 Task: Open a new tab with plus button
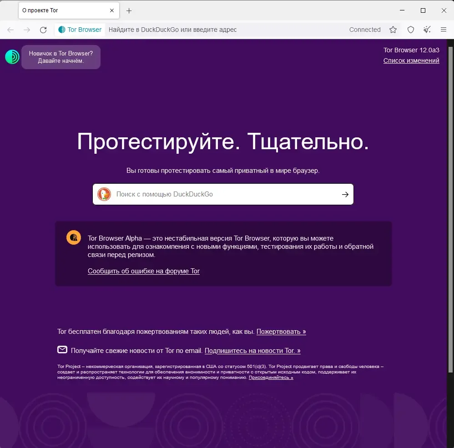(129, 11)
